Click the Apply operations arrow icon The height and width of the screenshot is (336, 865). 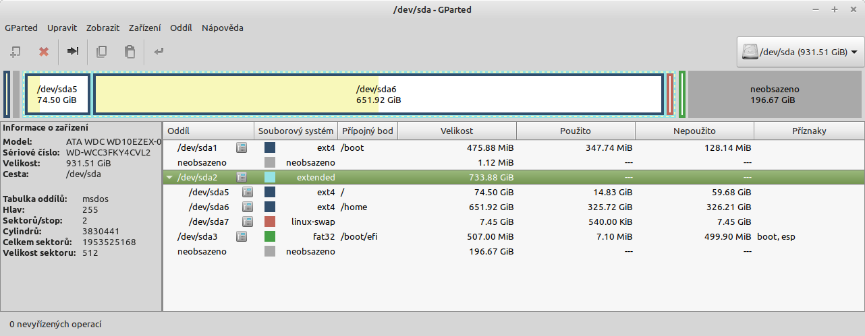pyautogui.click(x=159, y=51)
